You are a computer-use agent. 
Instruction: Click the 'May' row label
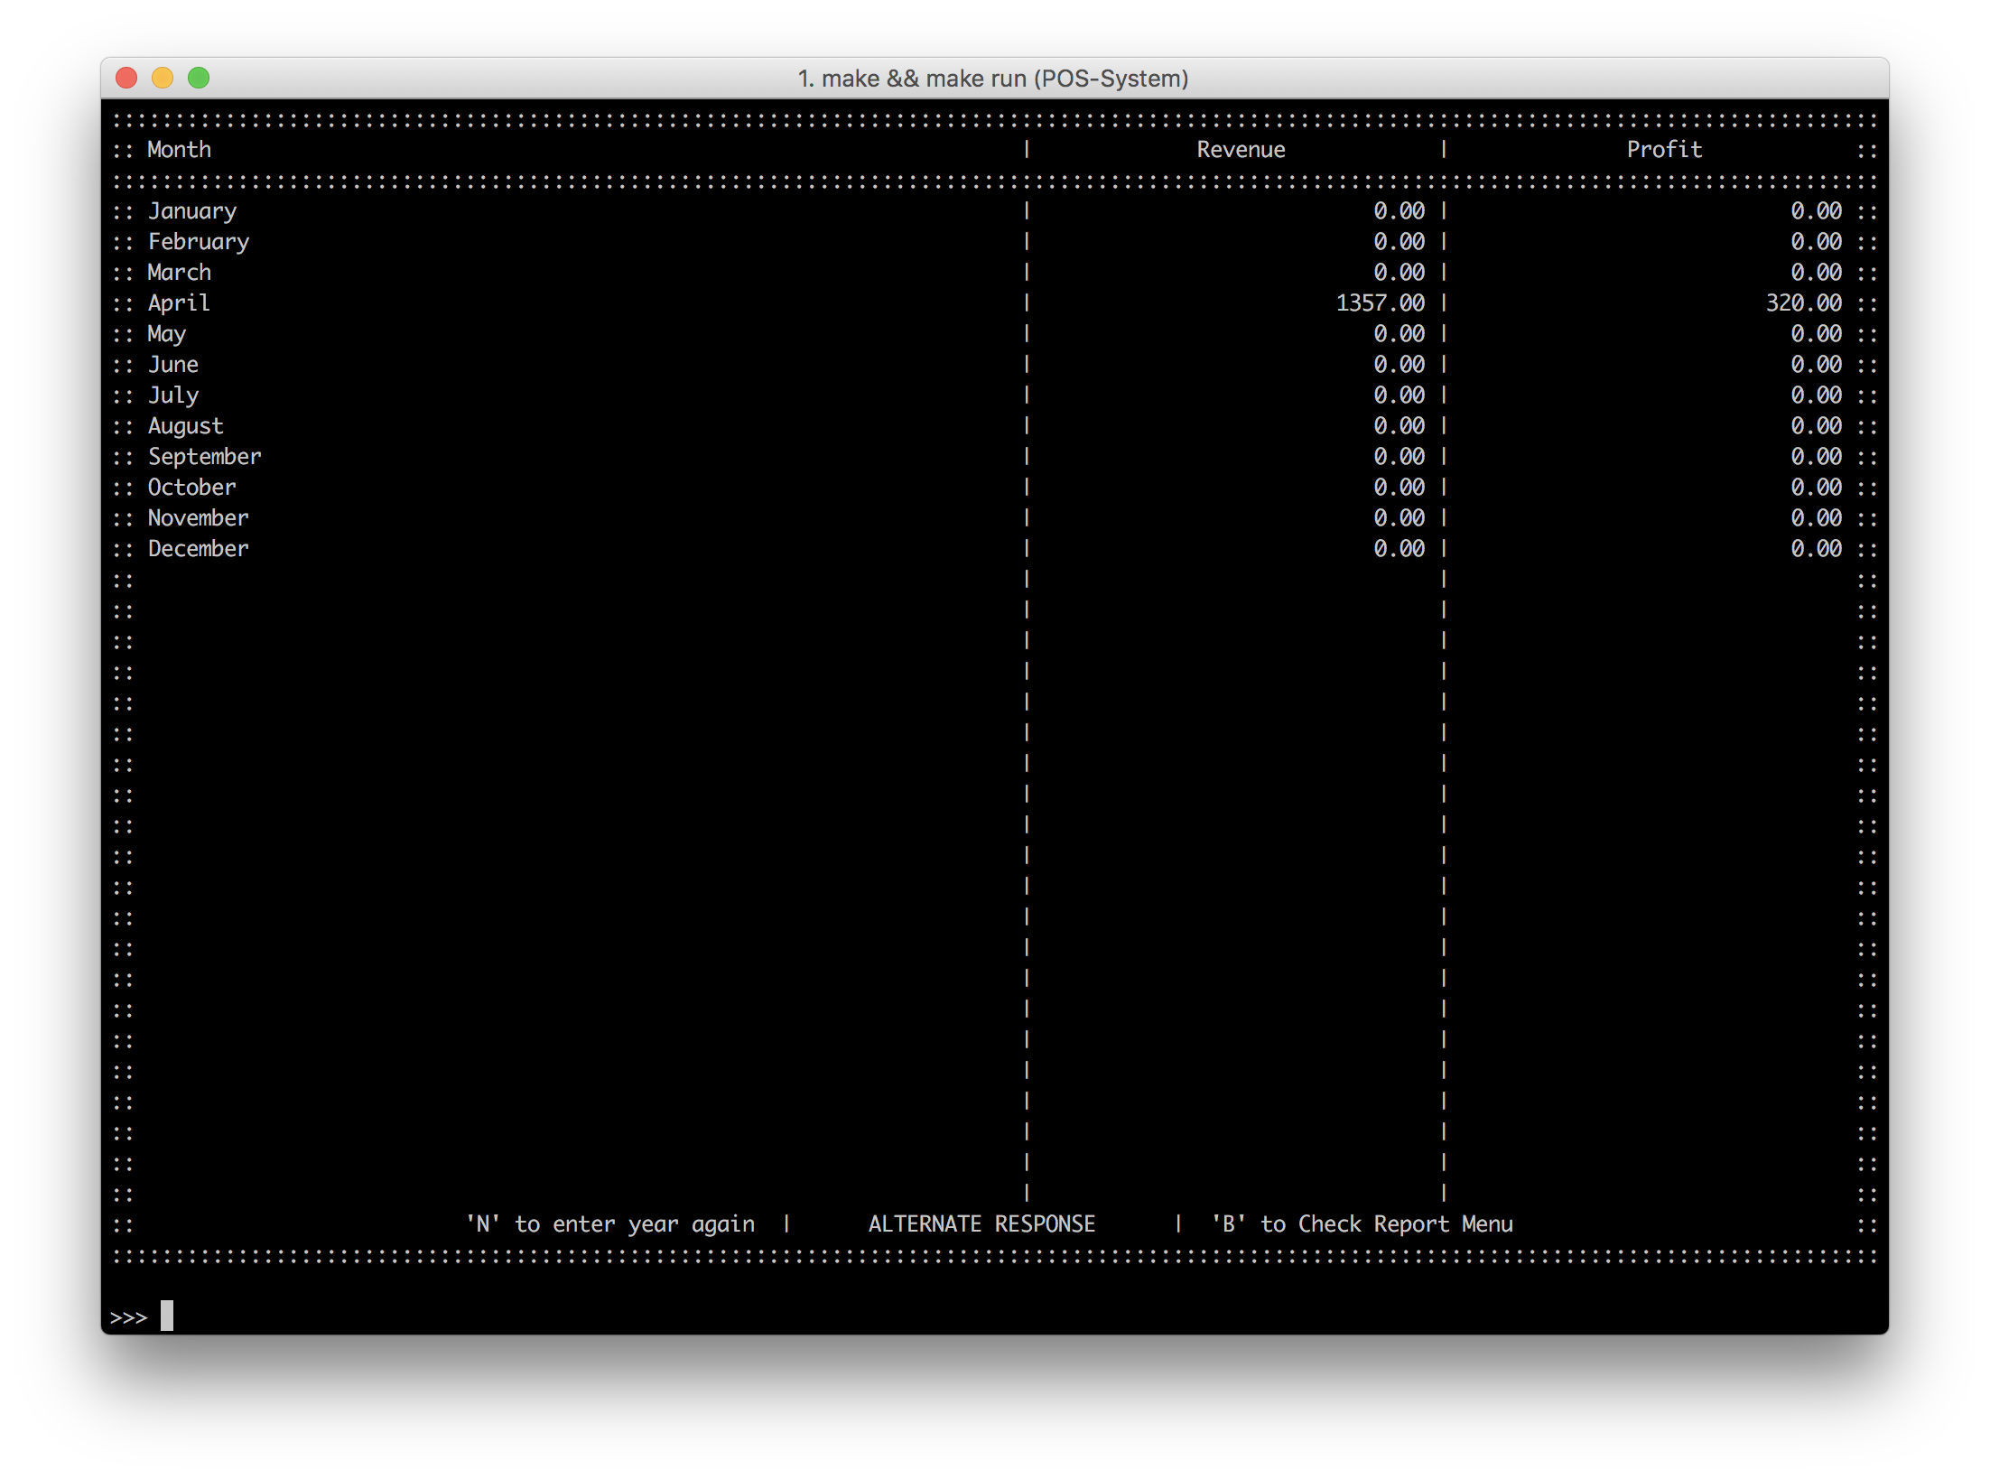(x=167, y=334)
